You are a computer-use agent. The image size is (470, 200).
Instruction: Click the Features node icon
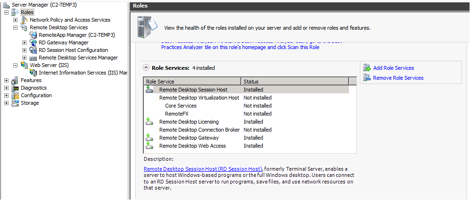tap(15, 80)
